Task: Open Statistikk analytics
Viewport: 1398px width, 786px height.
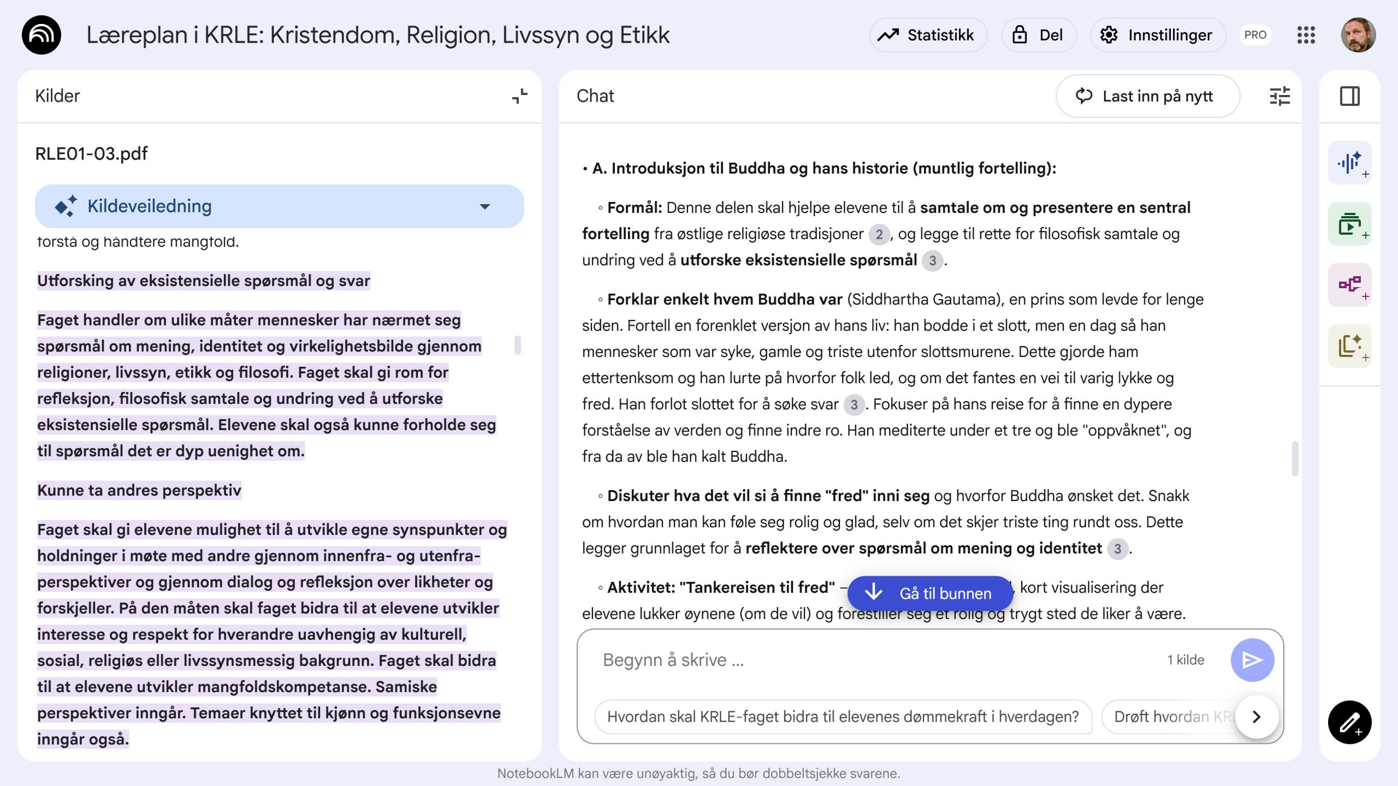Action: point(928,35)
